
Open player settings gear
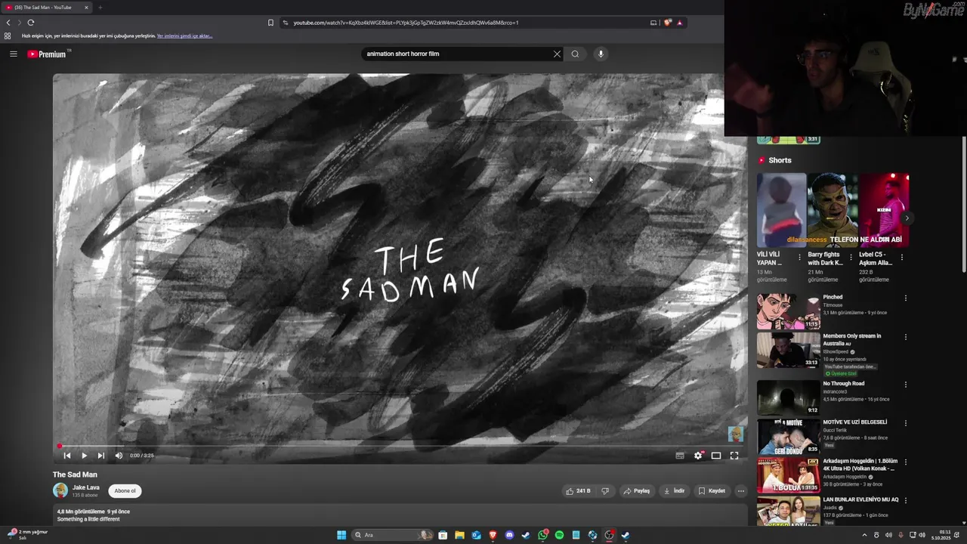[x=698, y=456]
